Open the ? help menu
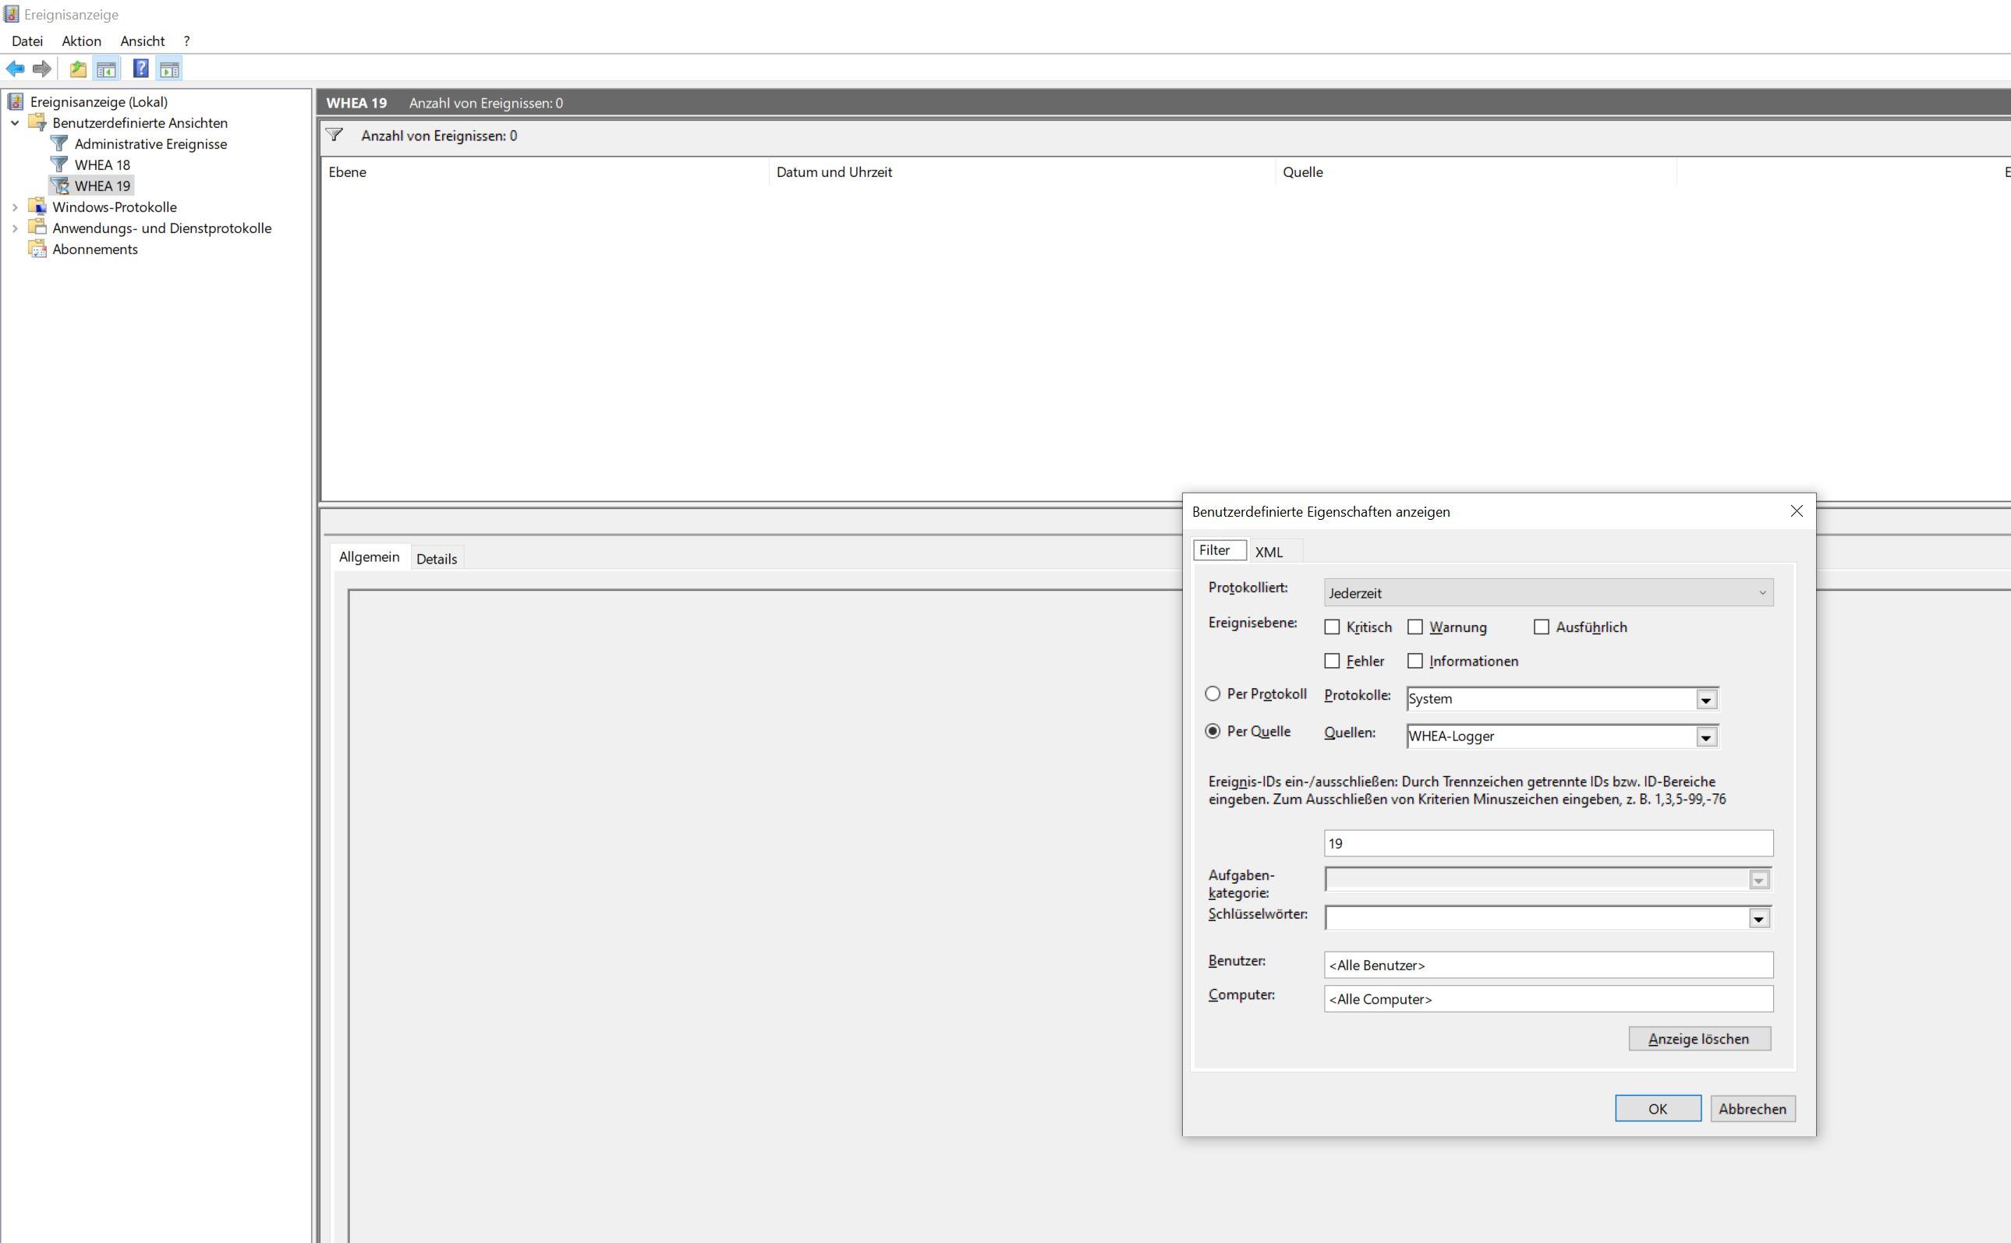The image size is (2011, 1243). (x=186, y=41)
